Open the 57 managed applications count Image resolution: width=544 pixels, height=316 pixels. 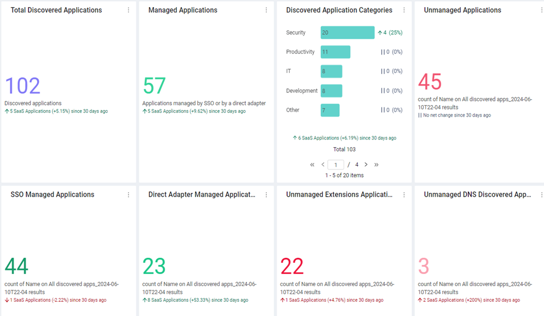(154, 86)
